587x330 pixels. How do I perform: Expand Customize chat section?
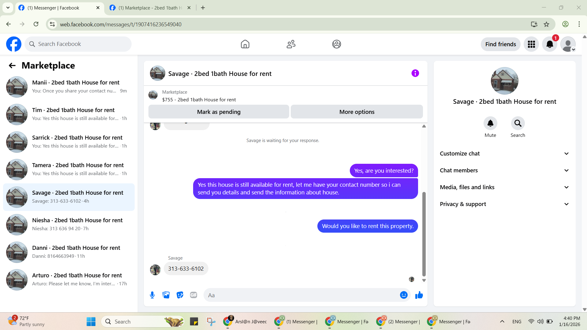[x=504, y=154]
